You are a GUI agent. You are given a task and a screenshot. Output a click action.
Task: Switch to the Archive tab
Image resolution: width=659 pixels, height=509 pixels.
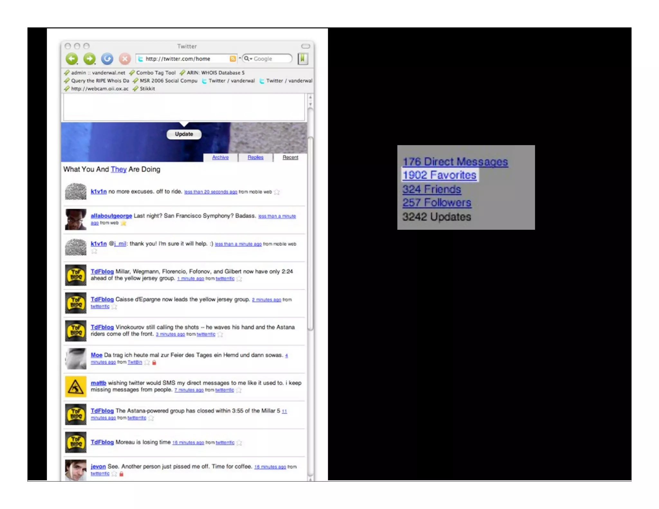[x=220, y=157]
